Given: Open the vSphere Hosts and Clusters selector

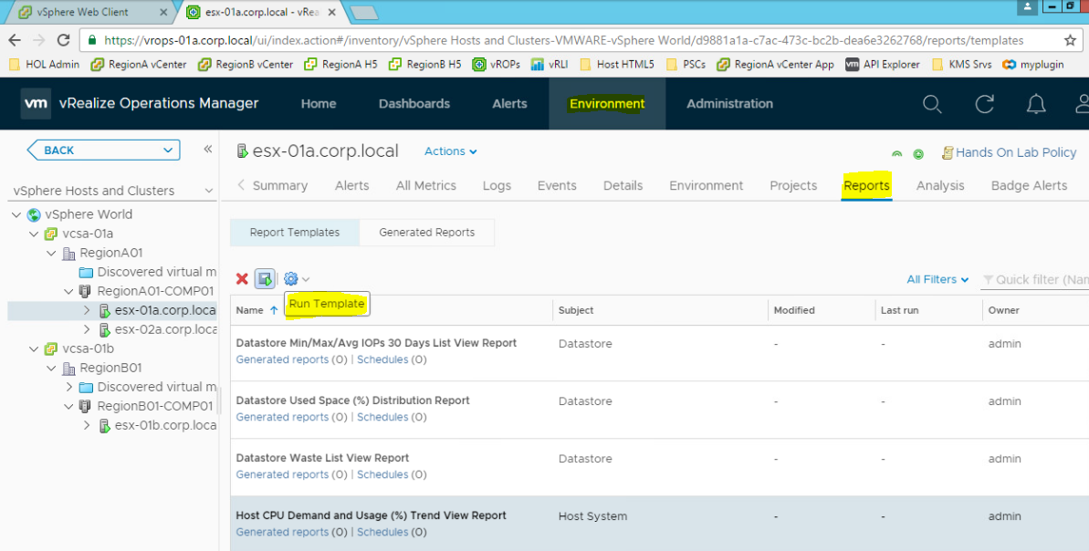Looking at the screenshot, I should click(x=113, y=190).
